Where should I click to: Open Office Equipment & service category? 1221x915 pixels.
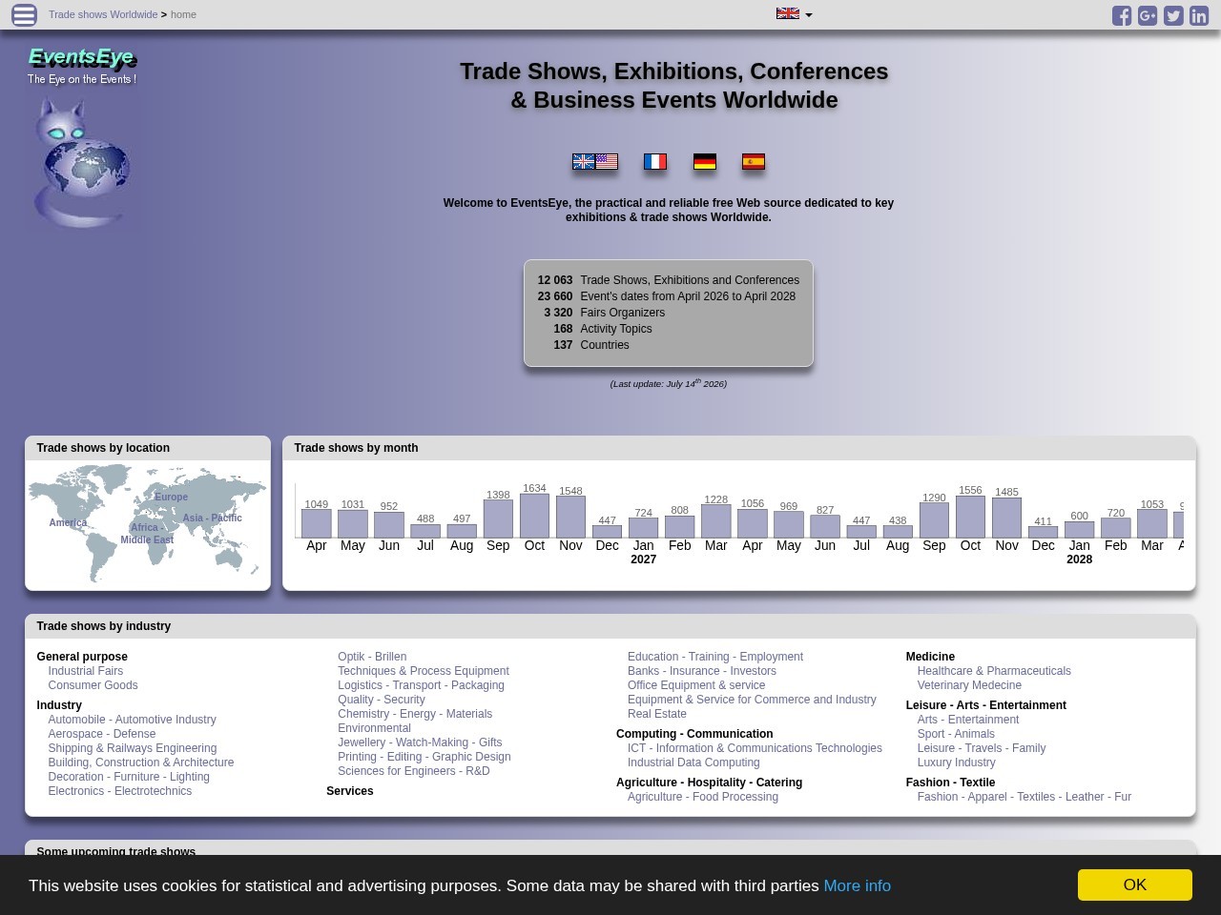696,685
